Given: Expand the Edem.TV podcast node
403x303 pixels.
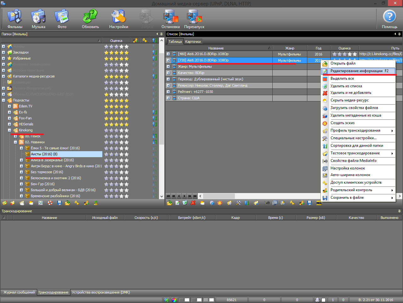Looking at the screenshot, I should coord(9,106).
